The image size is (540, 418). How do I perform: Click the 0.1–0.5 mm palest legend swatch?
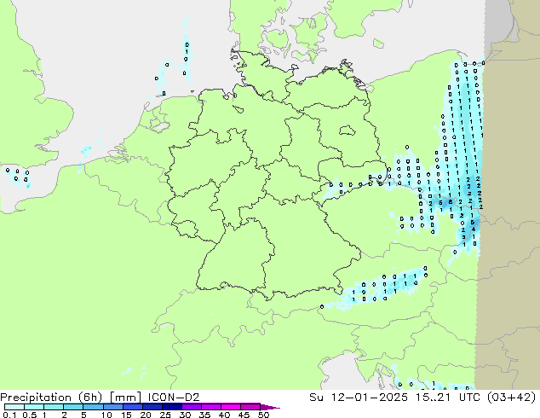[14, 407]
